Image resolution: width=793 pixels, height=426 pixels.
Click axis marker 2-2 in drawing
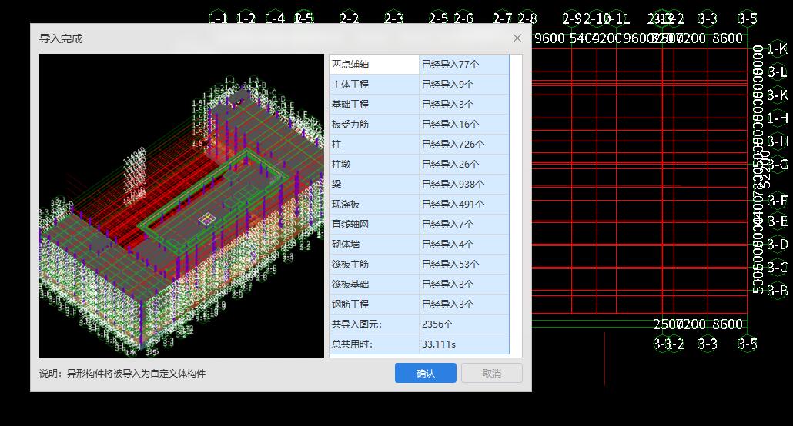tap(349, 18)
